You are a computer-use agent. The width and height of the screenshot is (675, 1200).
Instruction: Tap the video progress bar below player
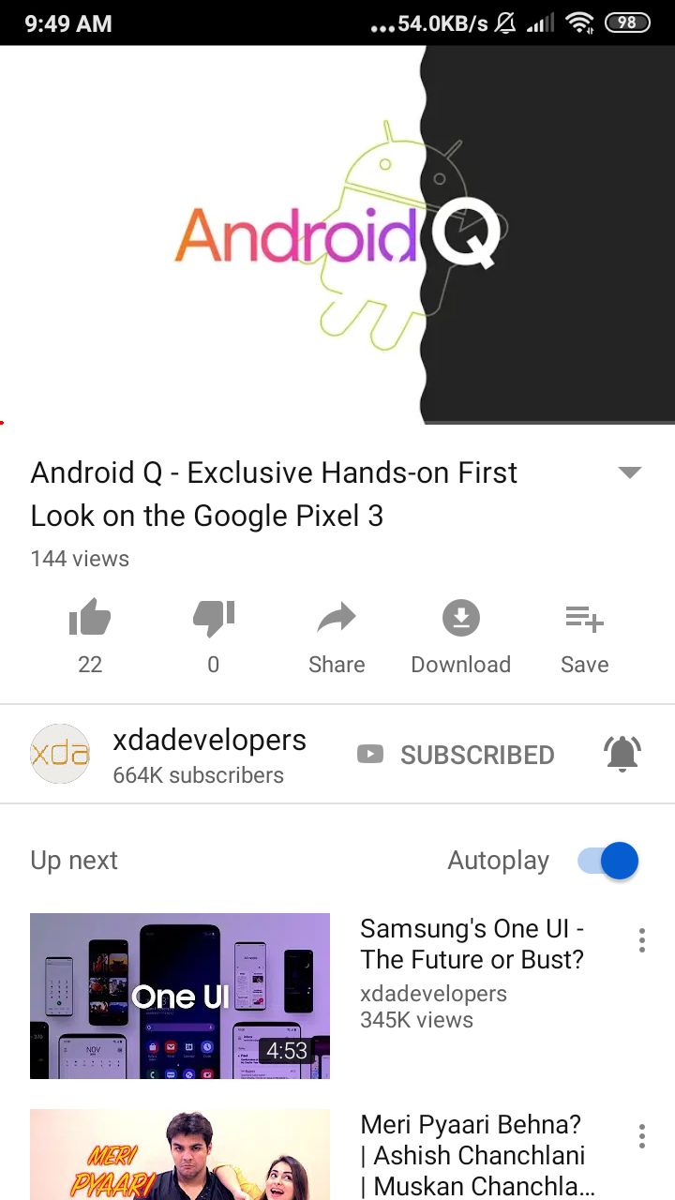[337, 423]
